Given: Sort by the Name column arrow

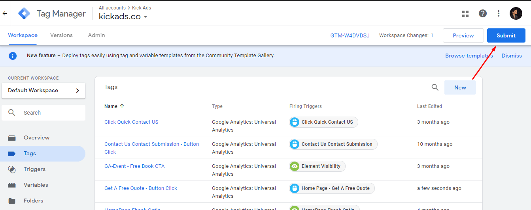Looking at the screenshot, I should [x=122, y=106].
